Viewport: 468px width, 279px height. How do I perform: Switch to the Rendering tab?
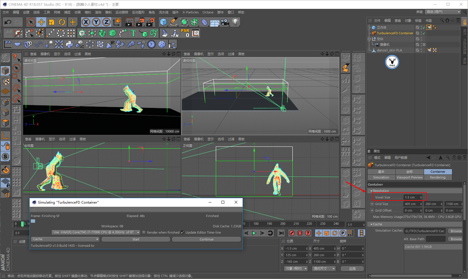(438, 177)
